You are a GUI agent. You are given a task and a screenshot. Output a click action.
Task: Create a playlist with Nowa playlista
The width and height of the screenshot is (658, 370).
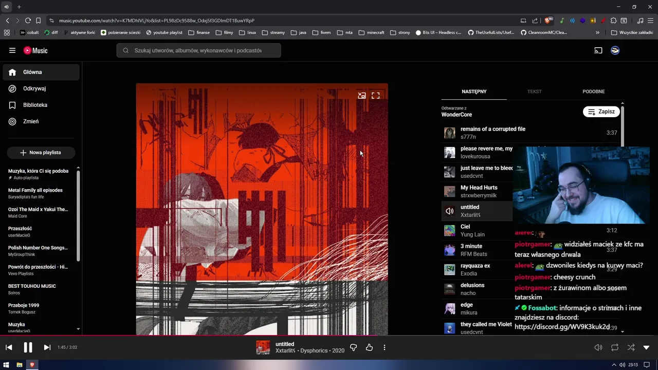coord(41,153)
